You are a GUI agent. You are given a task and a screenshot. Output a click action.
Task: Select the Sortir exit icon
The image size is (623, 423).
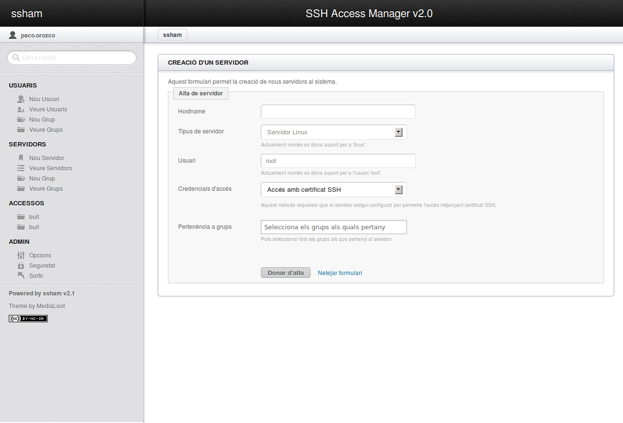click(x=21, y=276)
